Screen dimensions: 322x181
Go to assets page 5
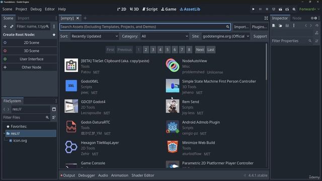[x=168, y=50]
